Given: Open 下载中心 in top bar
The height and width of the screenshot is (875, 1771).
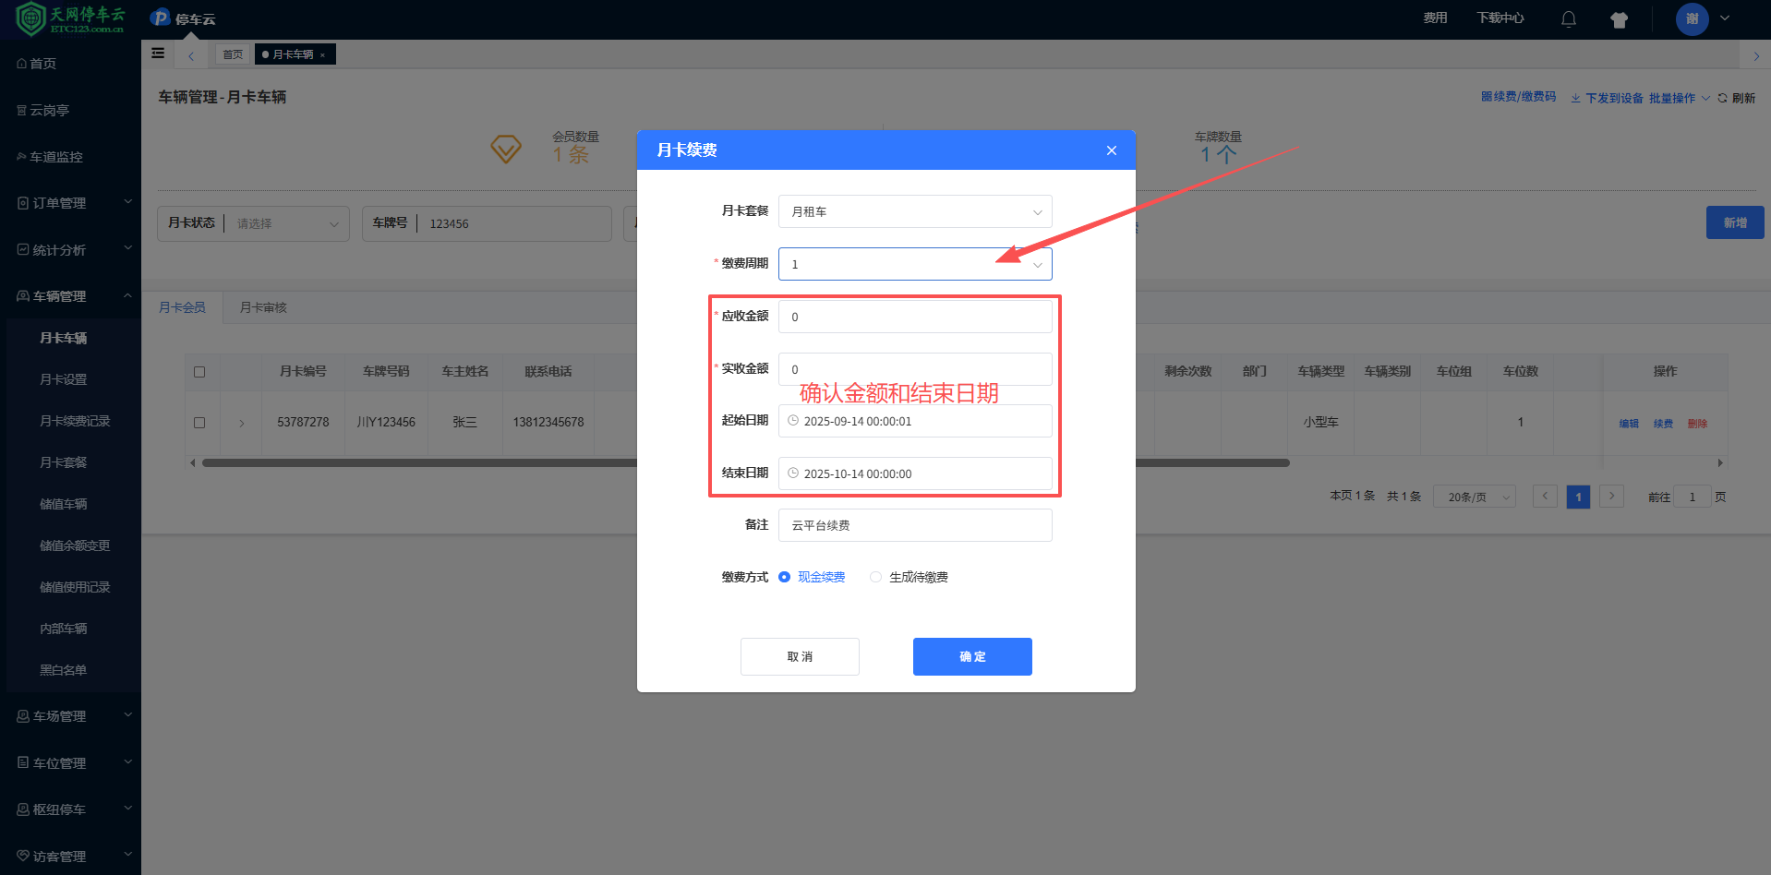Looking at the screenshot, I should coord(1500,18).
